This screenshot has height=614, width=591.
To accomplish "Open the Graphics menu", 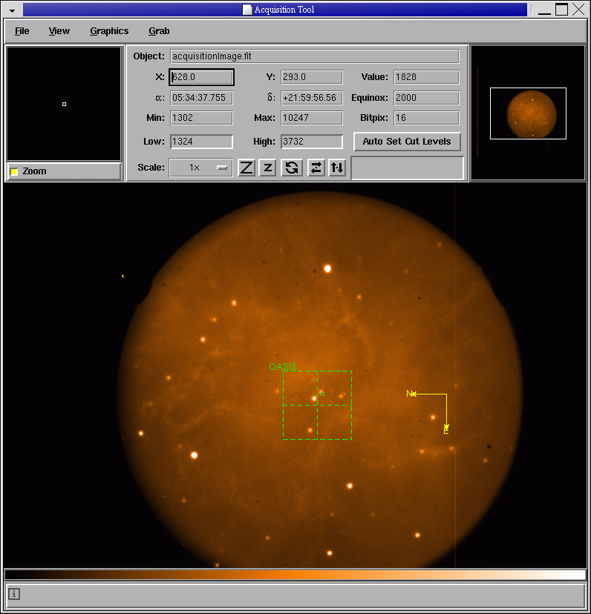I will click(109, 31).
